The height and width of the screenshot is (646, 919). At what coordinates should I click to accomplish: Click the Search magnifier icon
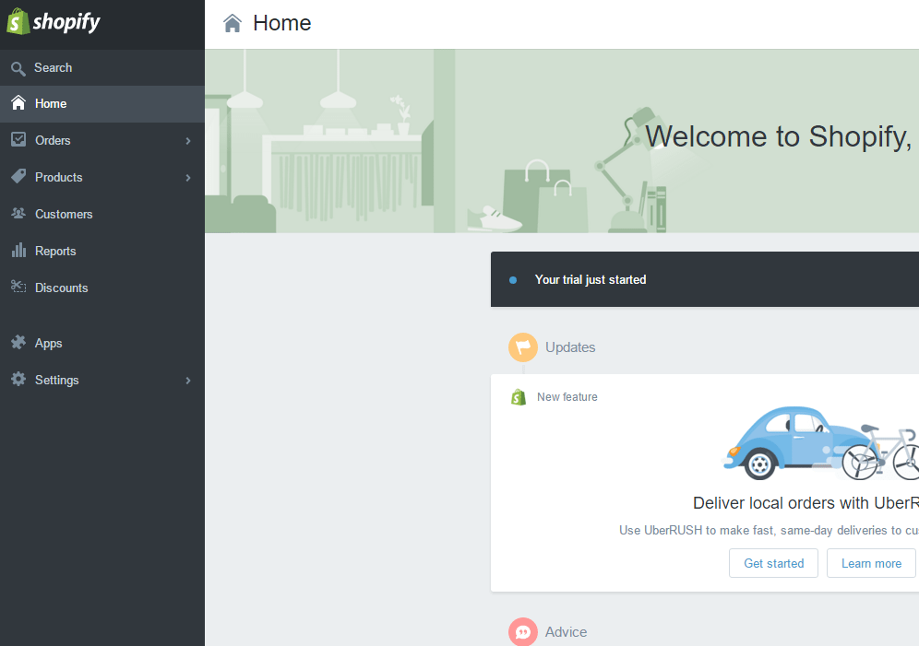point(18,68)
